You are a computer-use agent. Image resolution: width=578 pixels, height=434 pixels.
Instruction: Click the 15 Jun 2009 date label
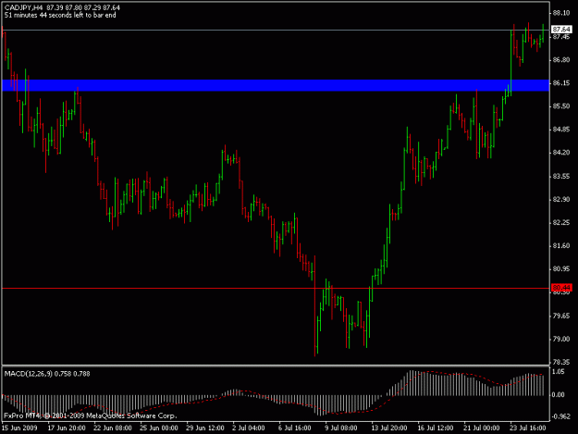[x=19, y=428]
